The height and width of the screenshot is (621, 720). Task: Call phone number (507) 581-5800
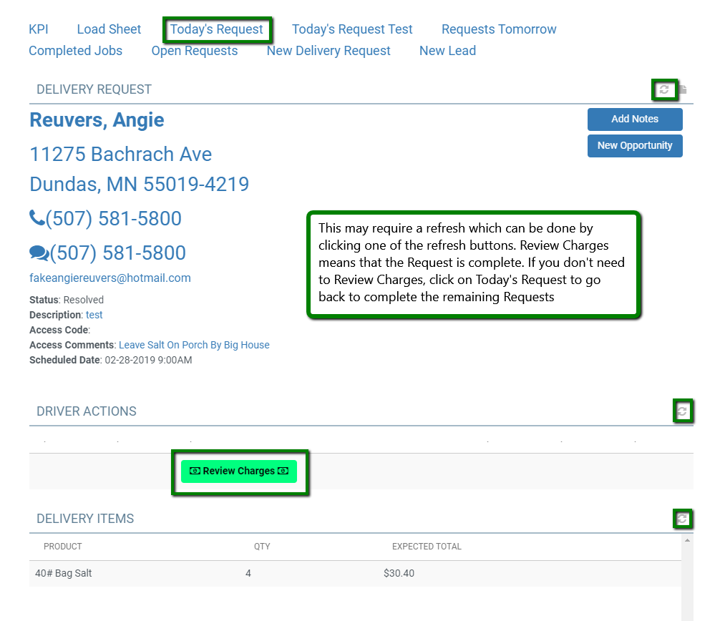113,218
